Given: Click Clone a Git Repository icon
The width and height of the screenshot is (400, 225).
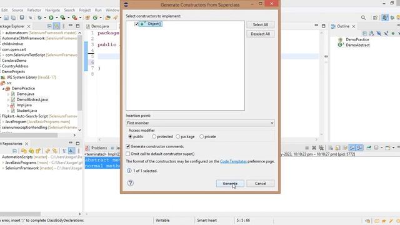Looking at the screenshot, I should click(x=31, y=151).
